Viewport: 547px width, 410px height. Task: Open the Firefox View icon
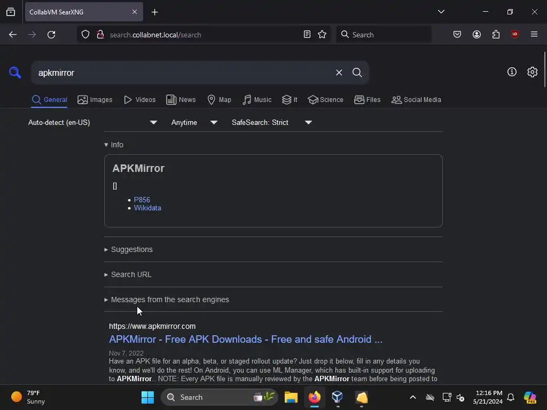[x=11, y=12]
